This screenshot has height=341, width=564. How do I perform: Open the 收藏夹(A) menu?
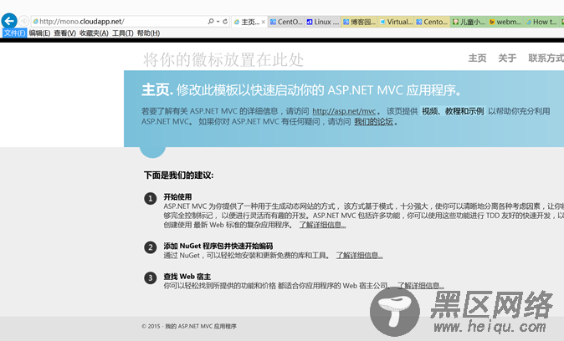(94, 33)
